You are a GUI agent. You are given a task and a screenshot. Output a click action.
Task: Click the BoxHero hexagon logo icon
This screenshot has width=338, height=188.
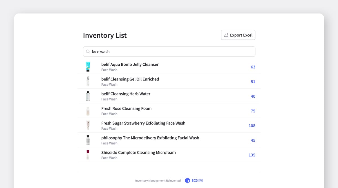(188, 180)
